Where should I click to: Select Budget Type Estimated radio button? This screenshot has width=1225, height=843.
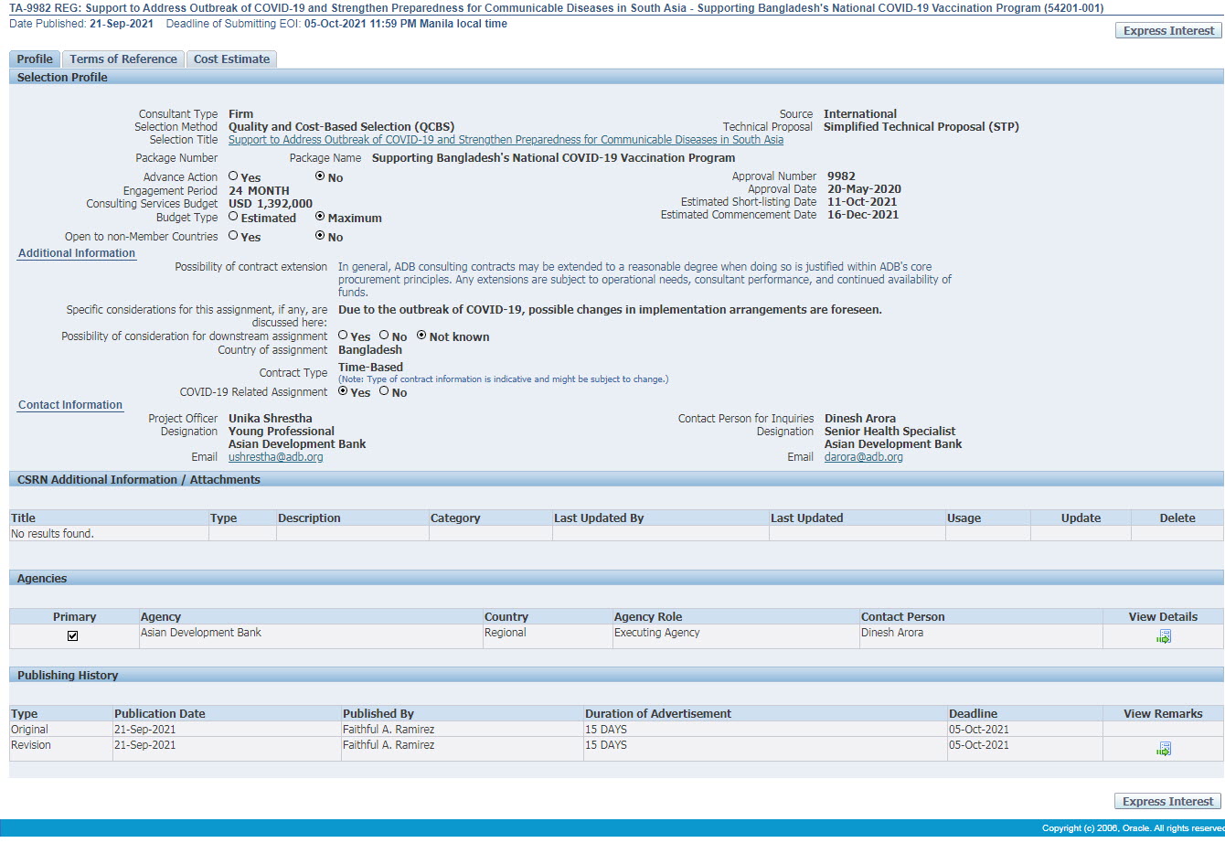234,218
